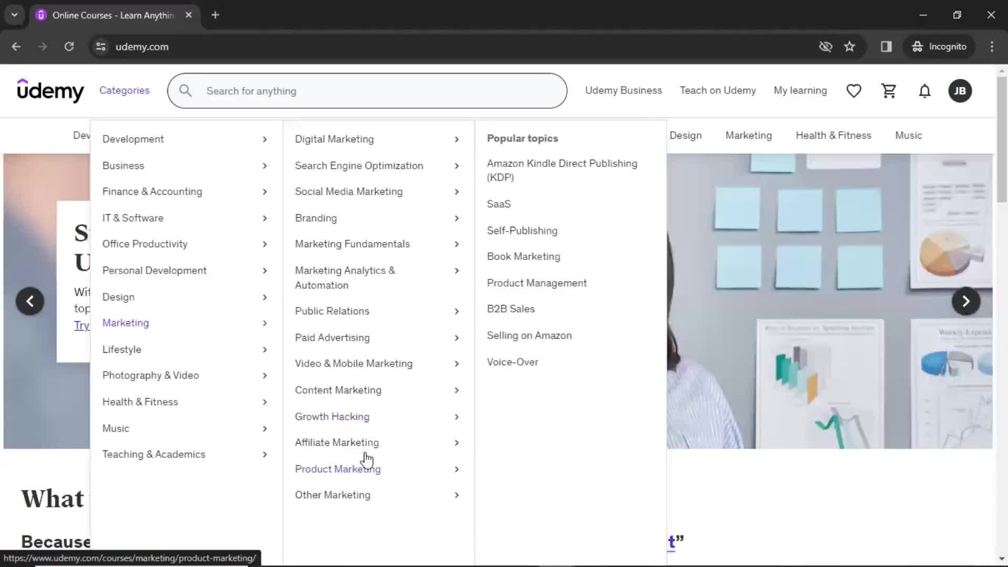Close the Online Courses tab
Image resolution: width=1008 pixels, height=567 pixels.
point(188,15)
